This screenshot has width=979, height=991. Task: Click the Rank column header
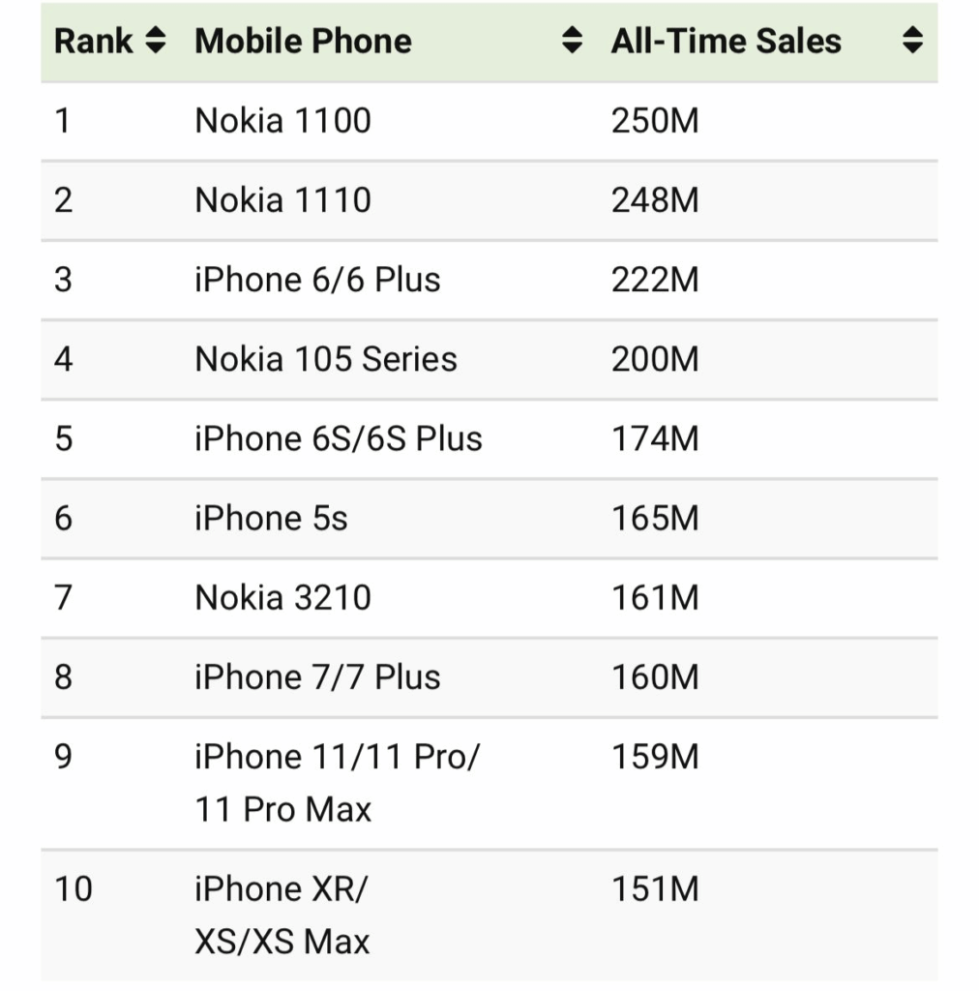tap(94, 41)
